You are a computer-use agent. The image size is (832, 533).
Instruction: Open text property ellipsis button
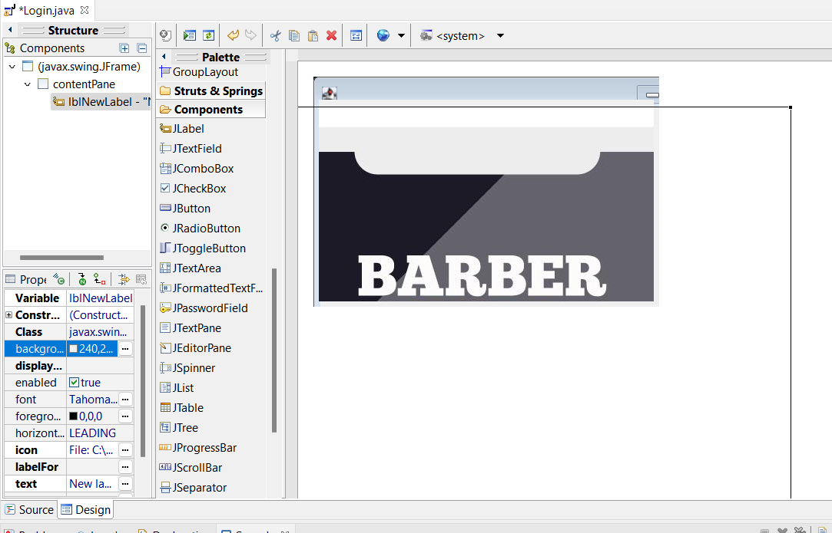click(125, 484)
